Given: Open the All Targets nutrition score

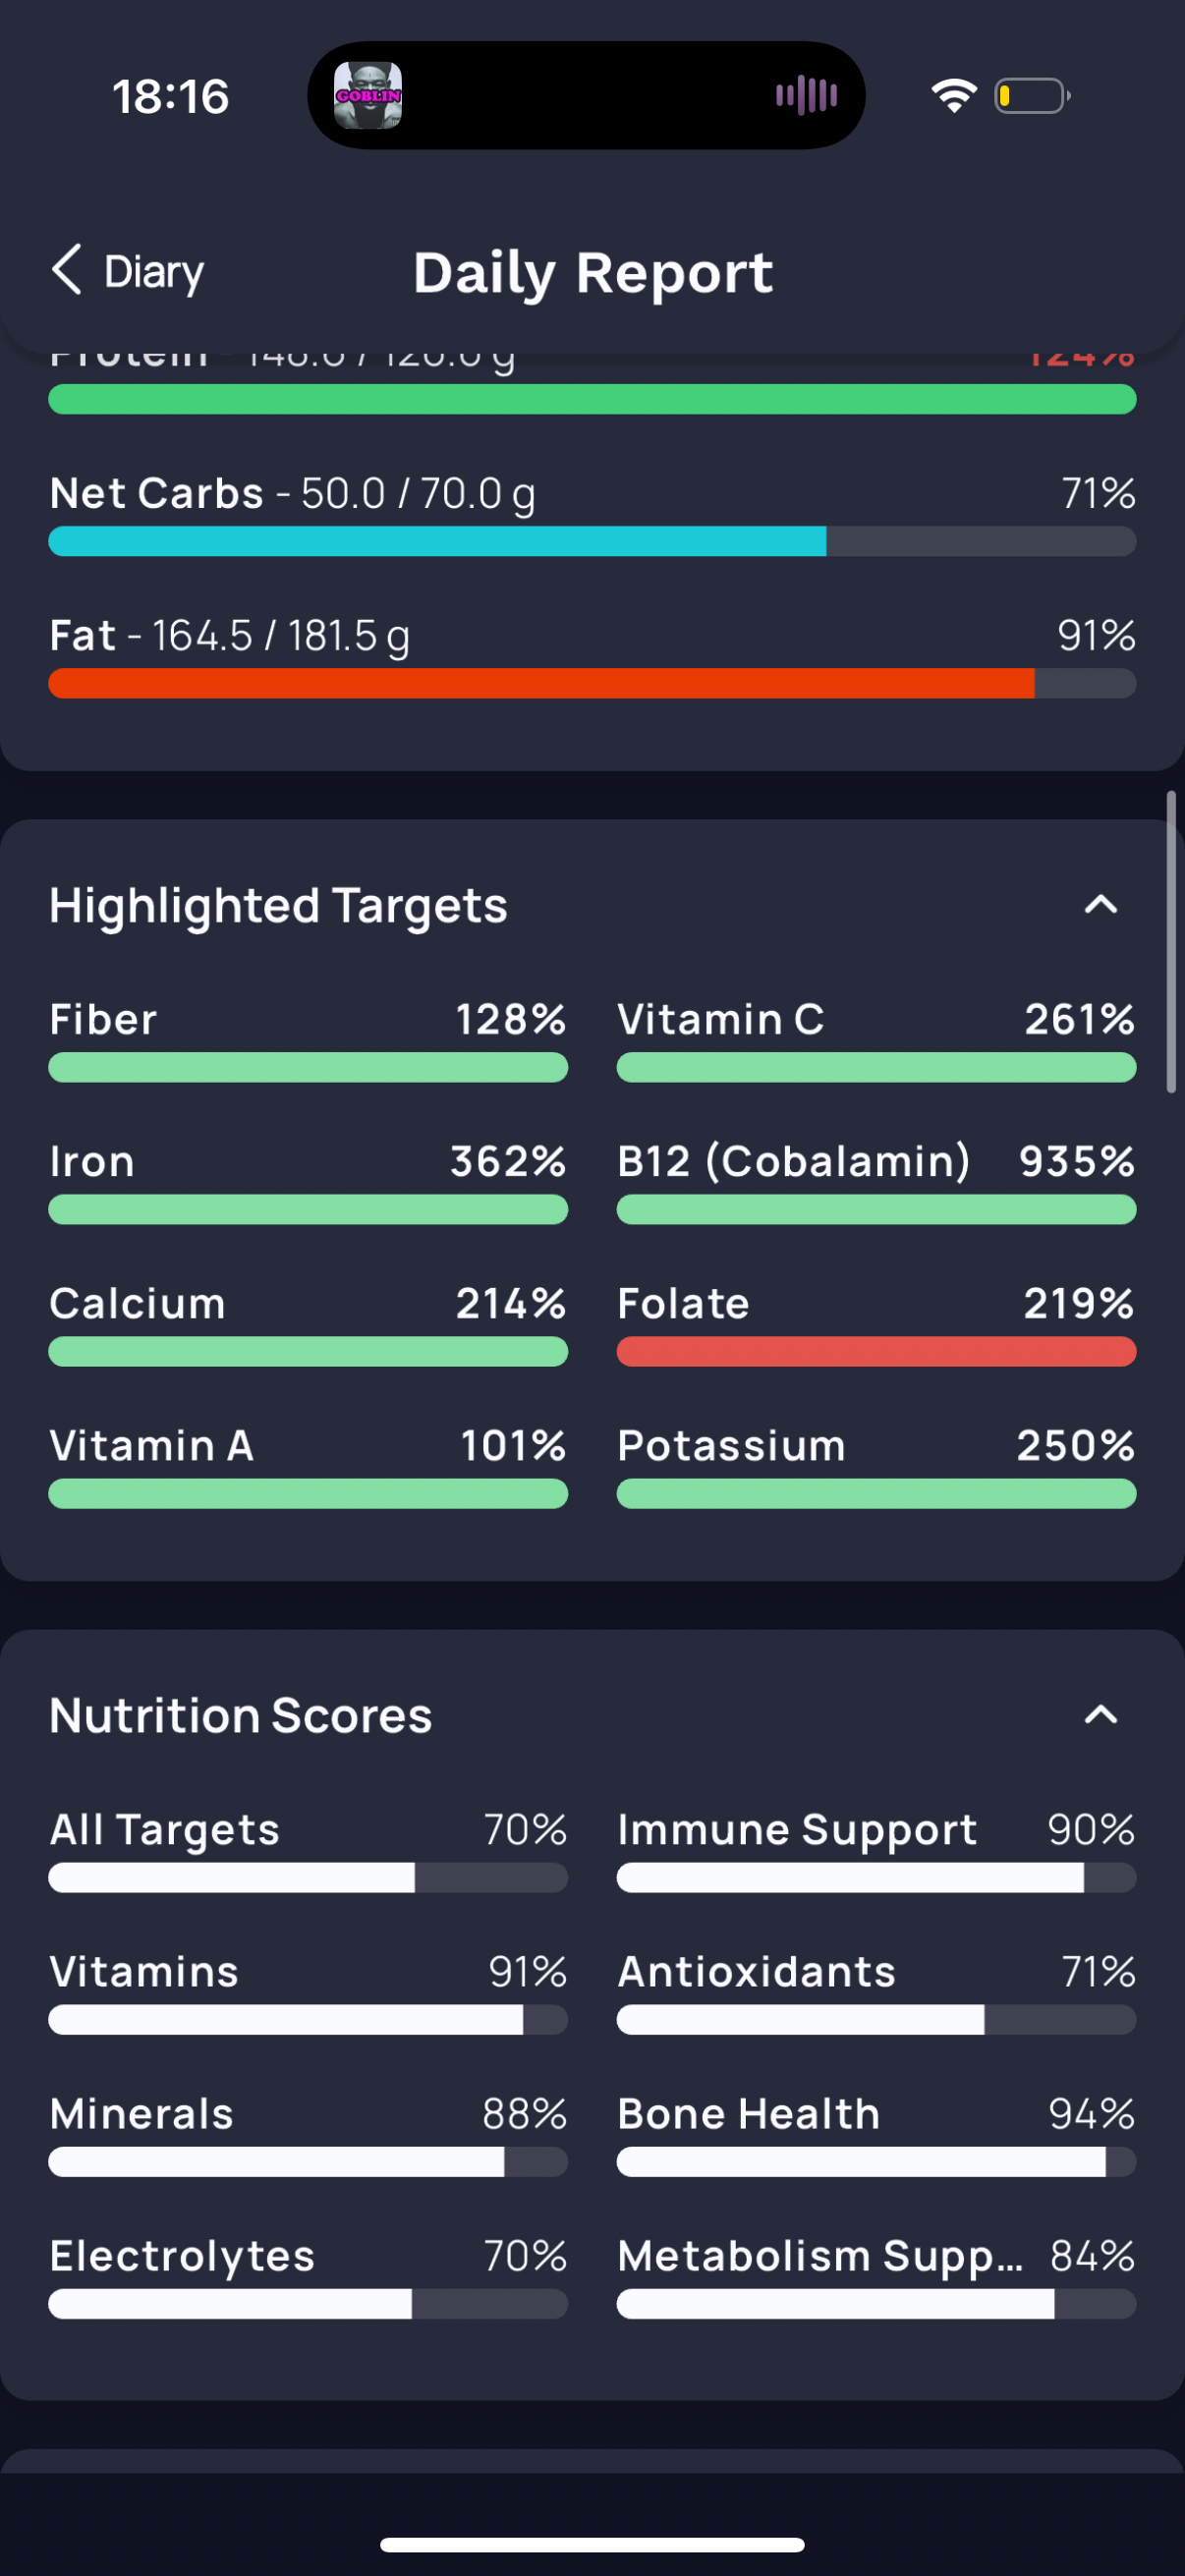Looking at the screenshot, I should pos(308,1850).
